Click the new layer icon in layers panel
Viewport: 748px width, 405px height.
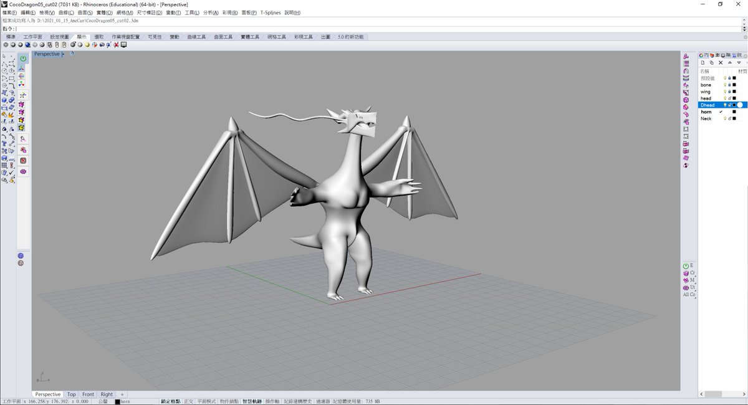click(x=702, y=62)
